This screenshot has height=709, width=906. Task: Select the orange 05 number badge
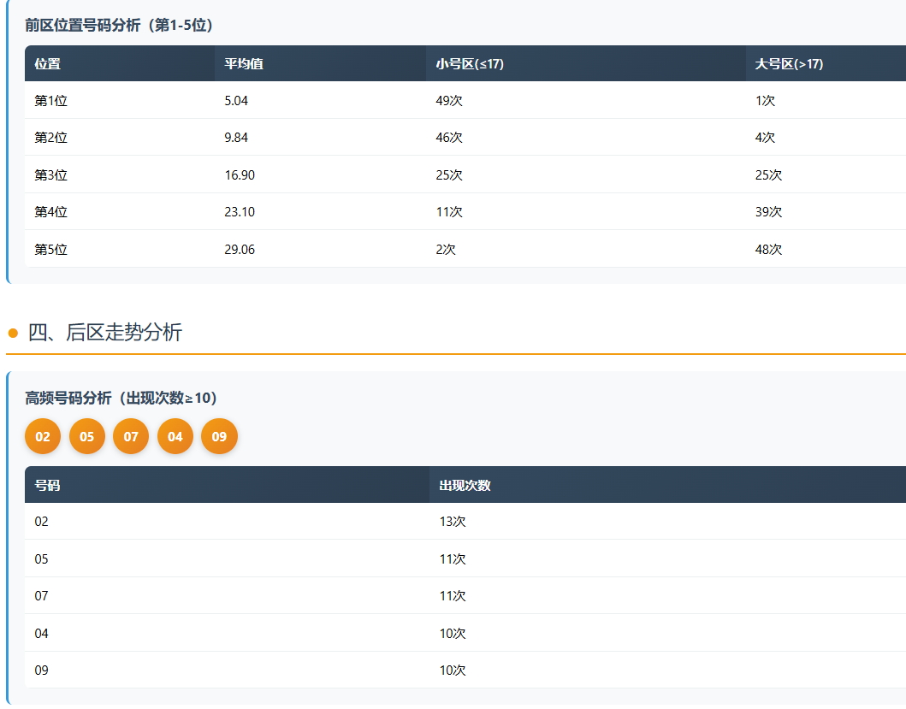87,436
